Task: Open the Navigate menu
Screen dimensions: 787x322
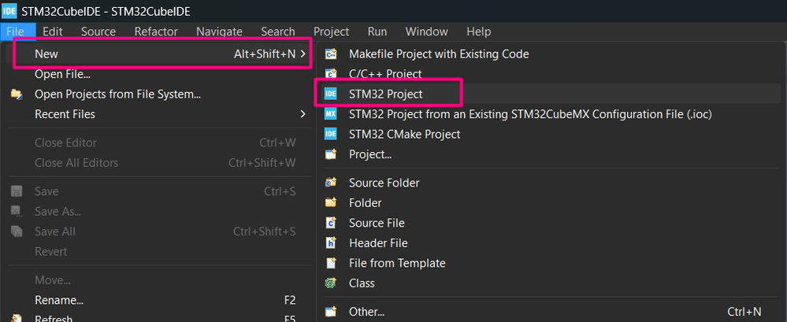Action: coord(219,31)
